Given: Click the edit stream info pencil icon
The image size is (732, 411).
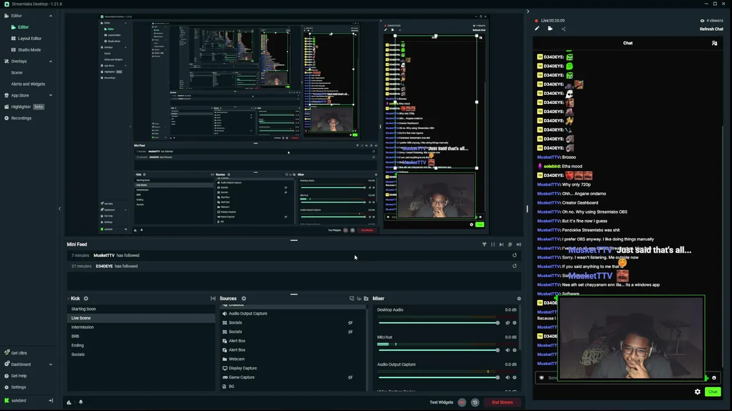Looking at the screenshot, I should (x=537, y=29).
